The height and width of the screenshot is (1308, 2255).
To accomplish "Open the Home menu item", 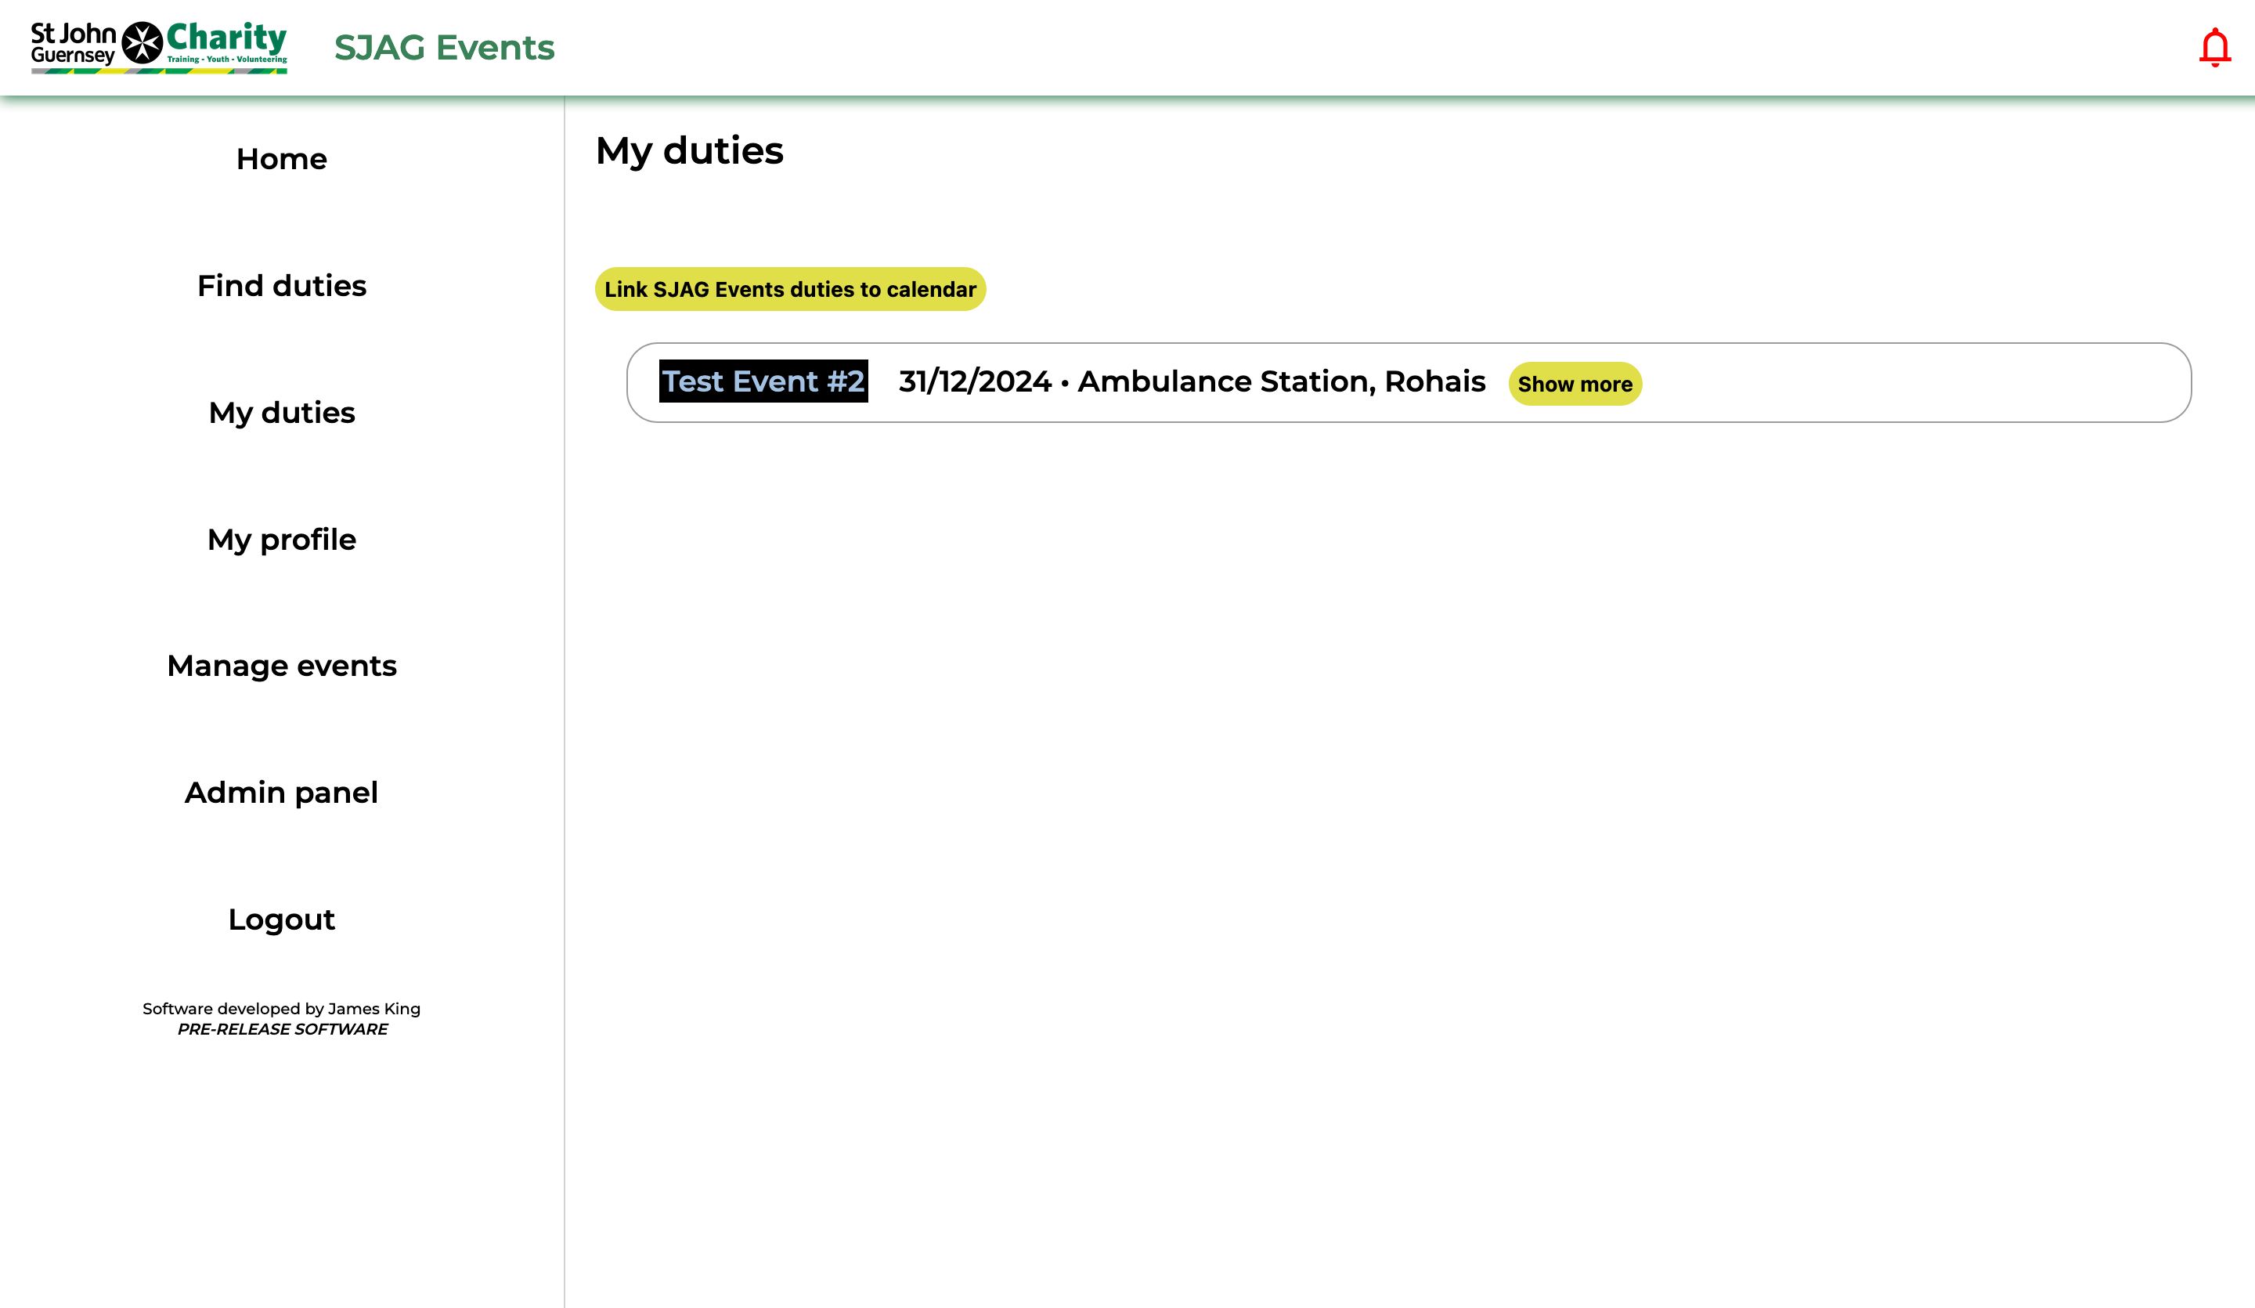I will [281, 159].
